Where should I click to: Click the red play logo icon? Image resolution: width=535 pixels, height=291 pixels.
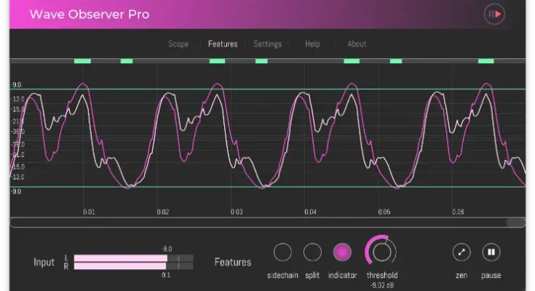coord(494,14)
